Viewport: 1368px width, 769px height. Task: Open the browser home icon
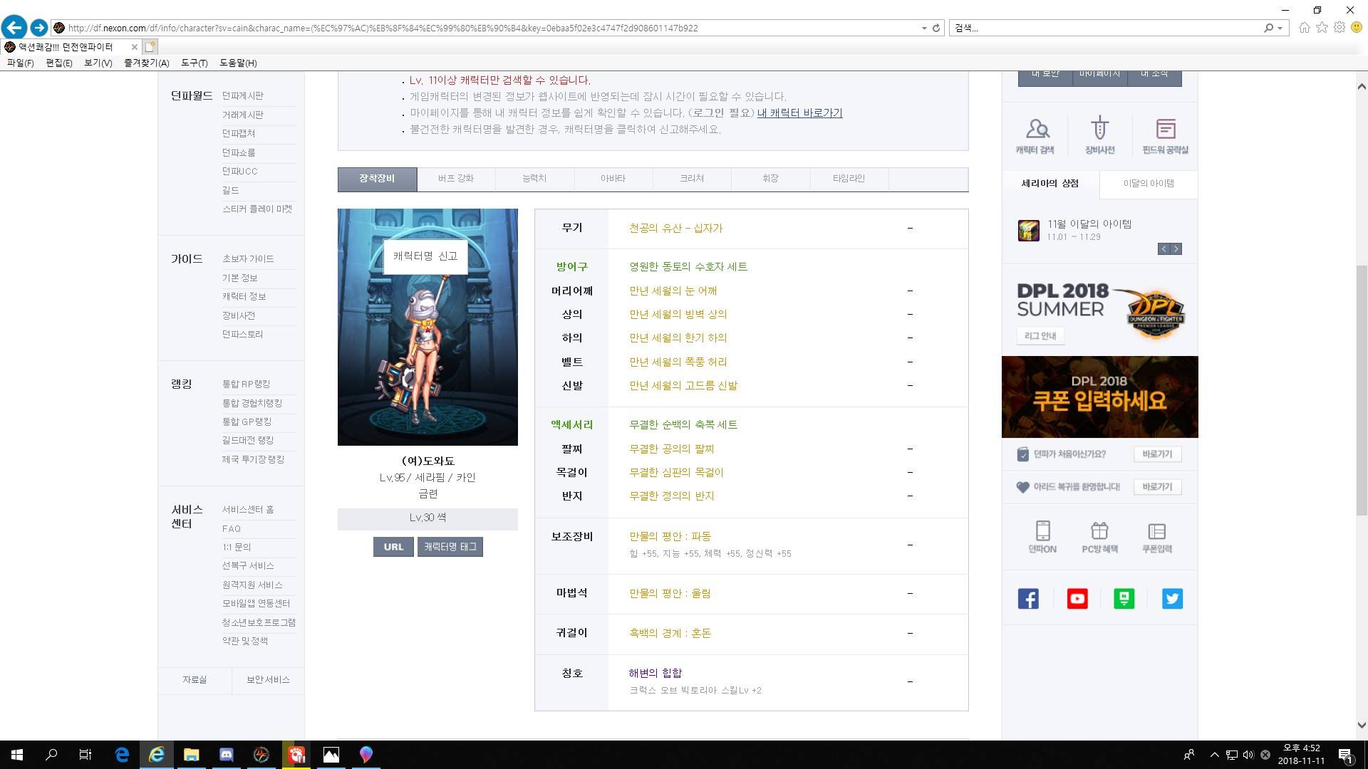point(1304,28)
